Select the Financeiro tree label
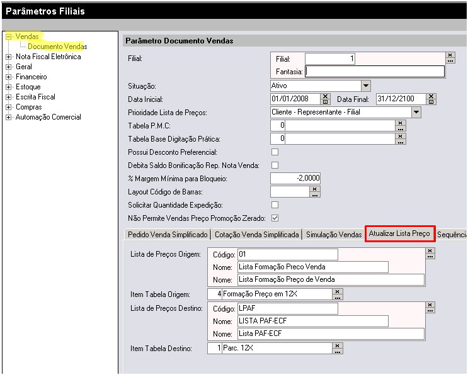Viewport: 468px width, 375px height. [x=31, y=77]
